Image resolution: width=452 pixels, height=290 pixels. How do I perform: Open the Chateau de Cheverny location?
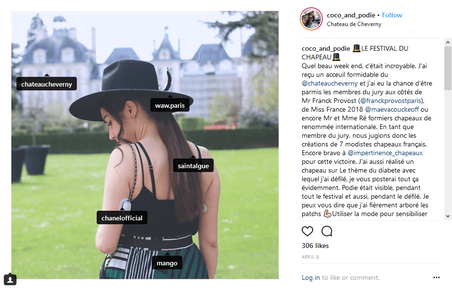(354, 24)
